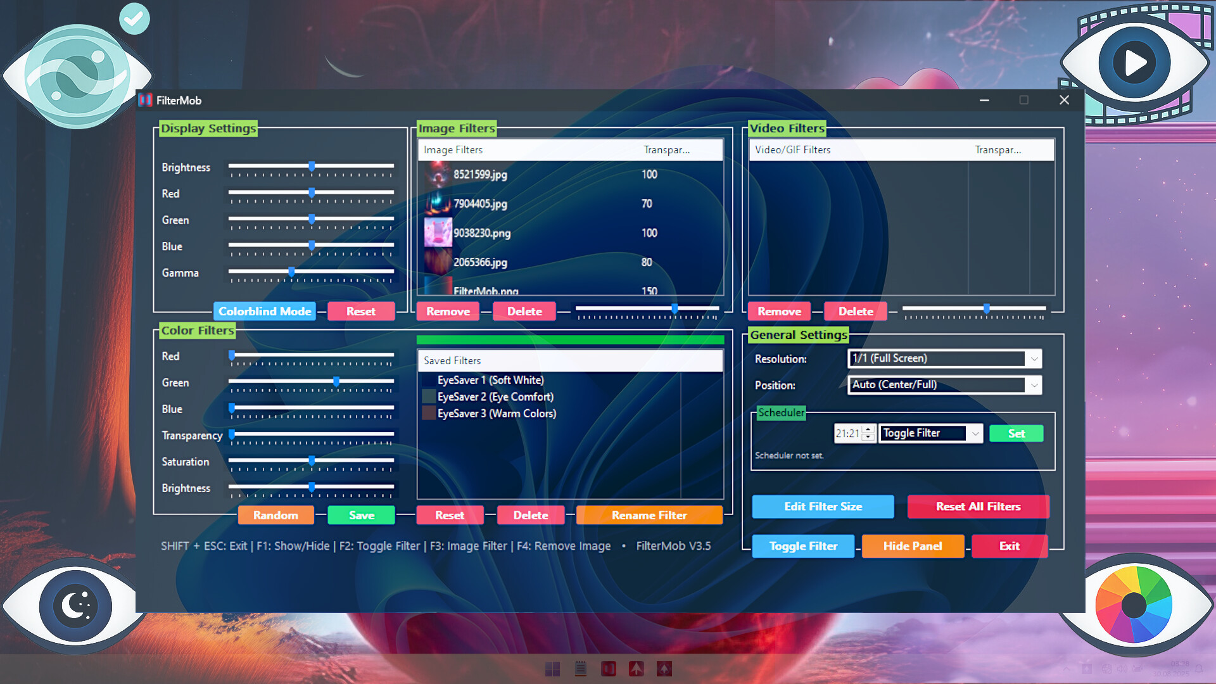The height and width of the screenshot is (684, 1216).
Task: Increment the scheduler time stepper
Action: [869, 429]
